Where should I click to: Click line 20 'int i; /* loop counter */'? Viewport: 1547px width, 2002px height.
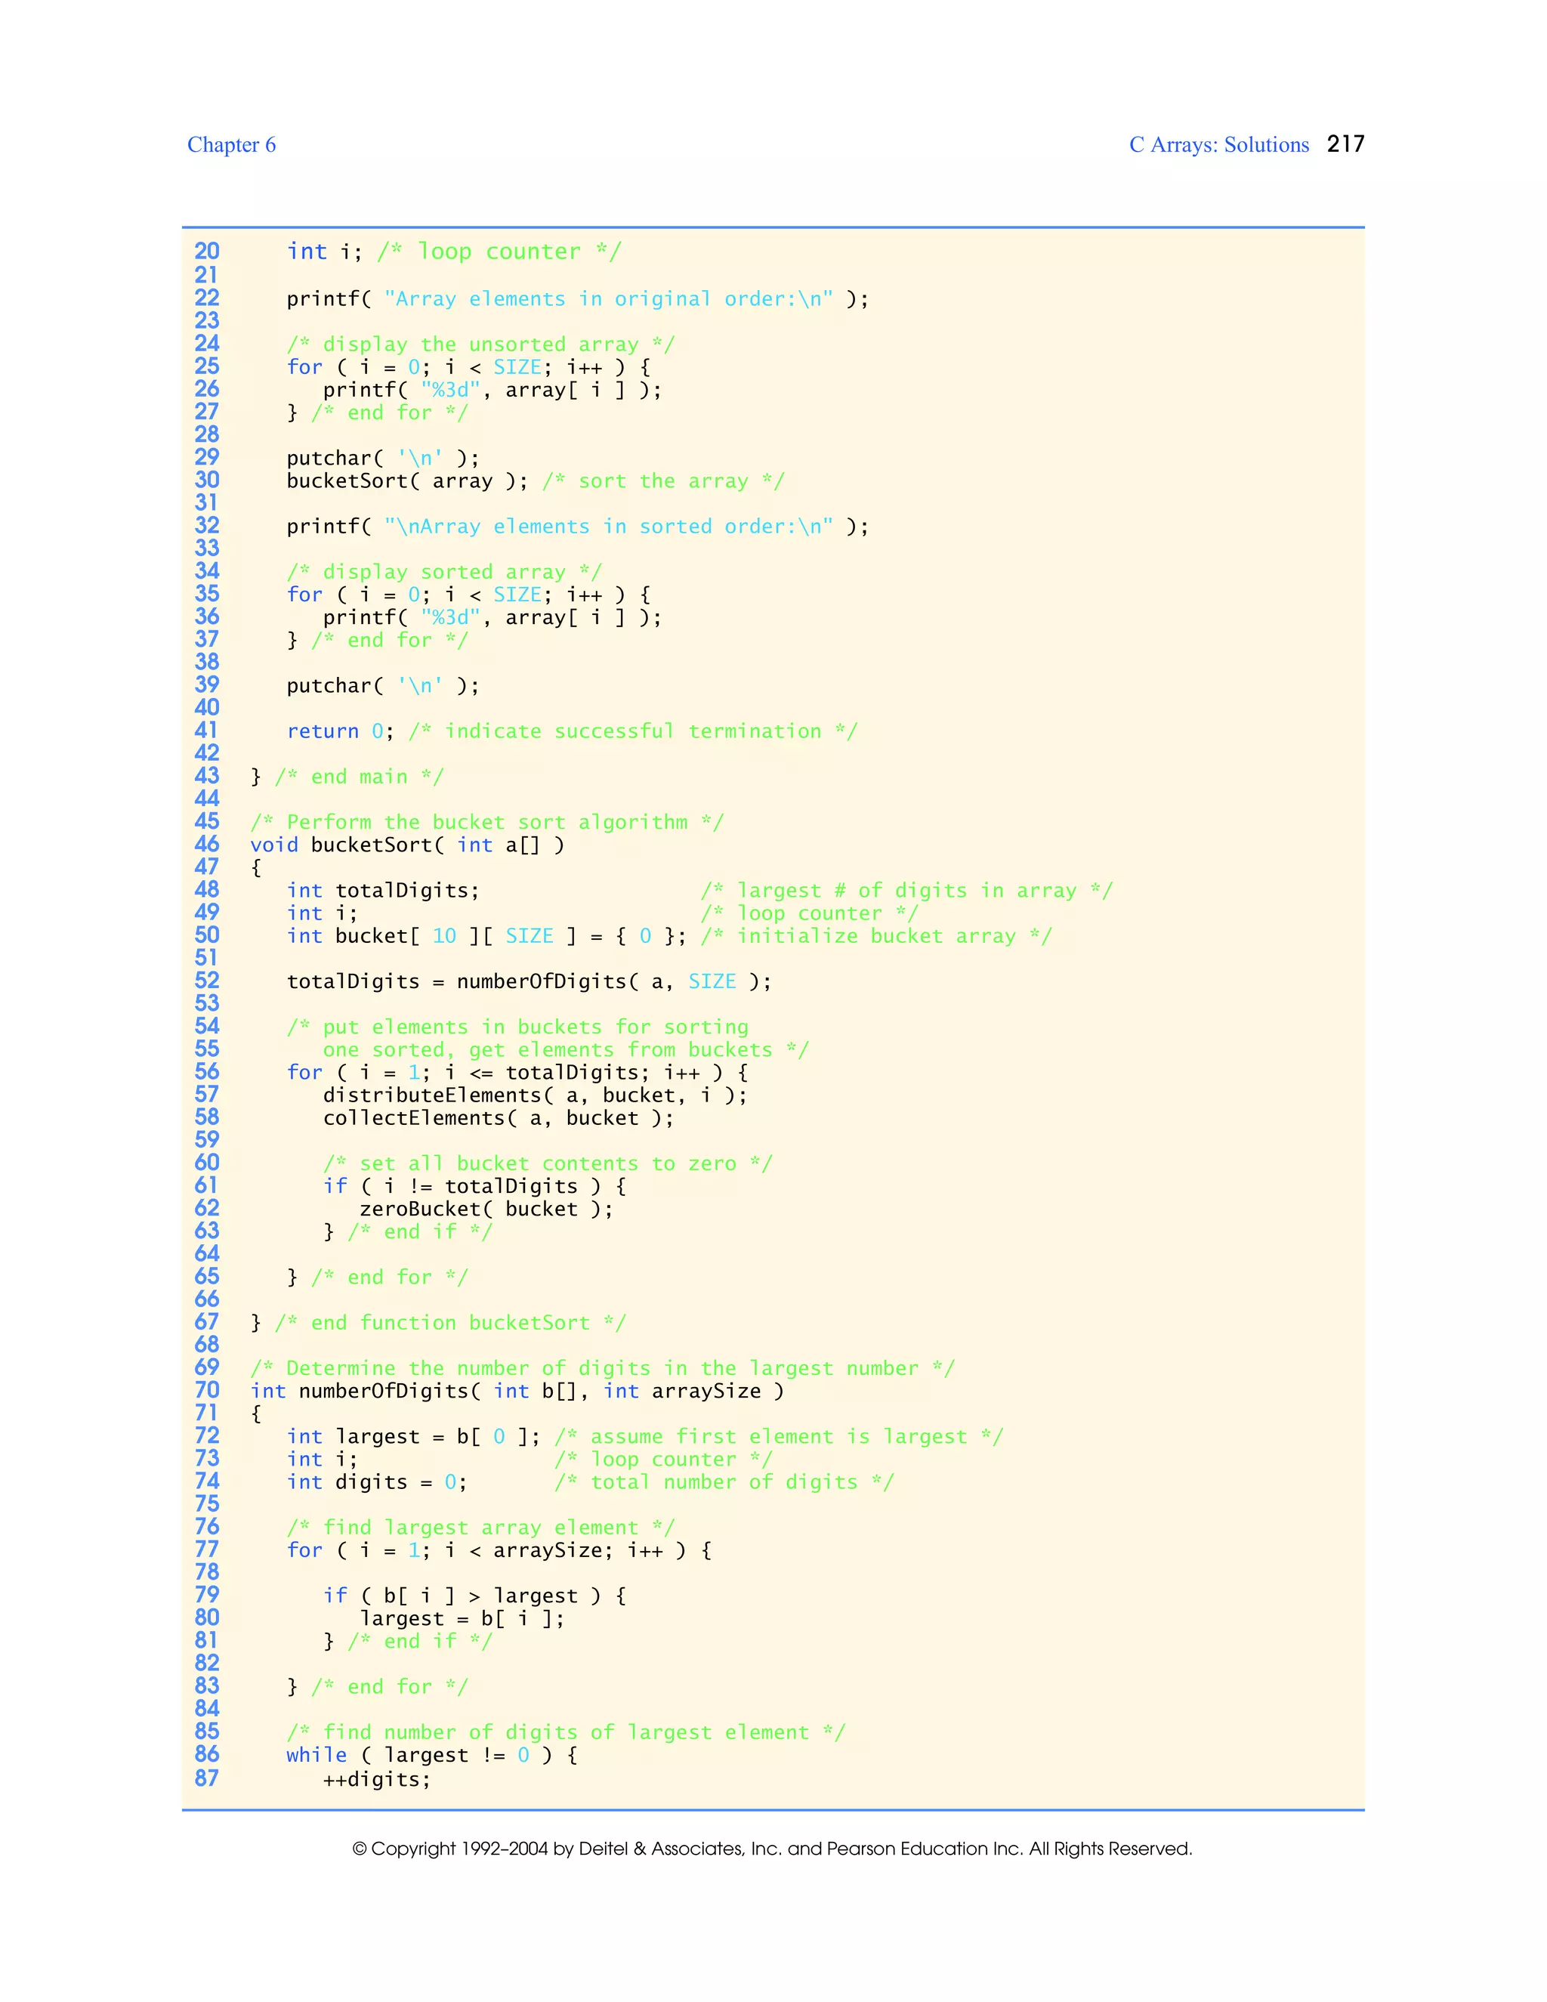(x=455, y=252)
